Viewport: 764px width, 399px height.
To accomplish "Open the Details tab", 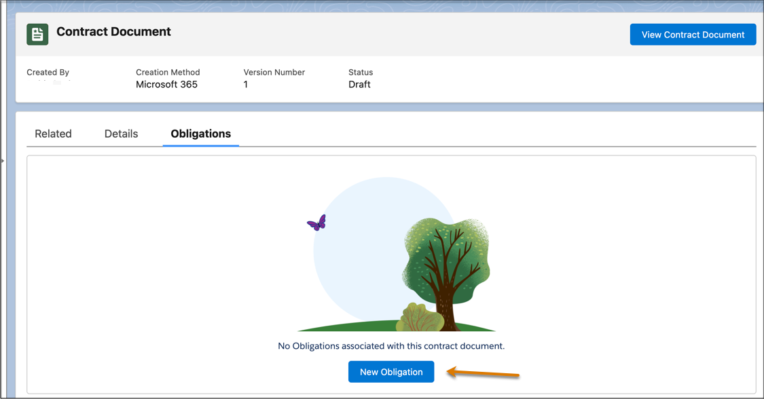I will [x=121, y=134].
